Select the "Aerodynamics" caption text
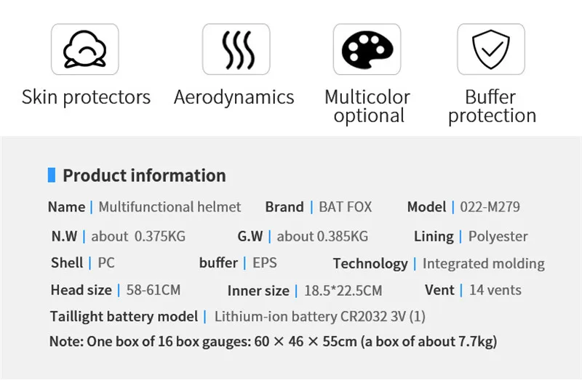Image resolution: width=582 pixels, height=386 pixels. (x=234, y=97)
